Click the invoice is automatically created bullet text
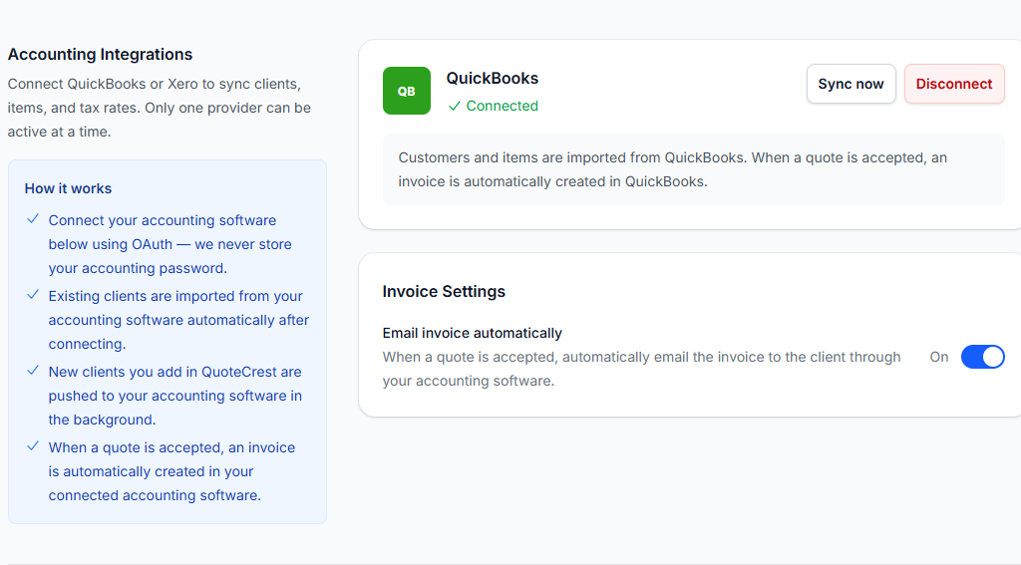 tap(171, 471)
